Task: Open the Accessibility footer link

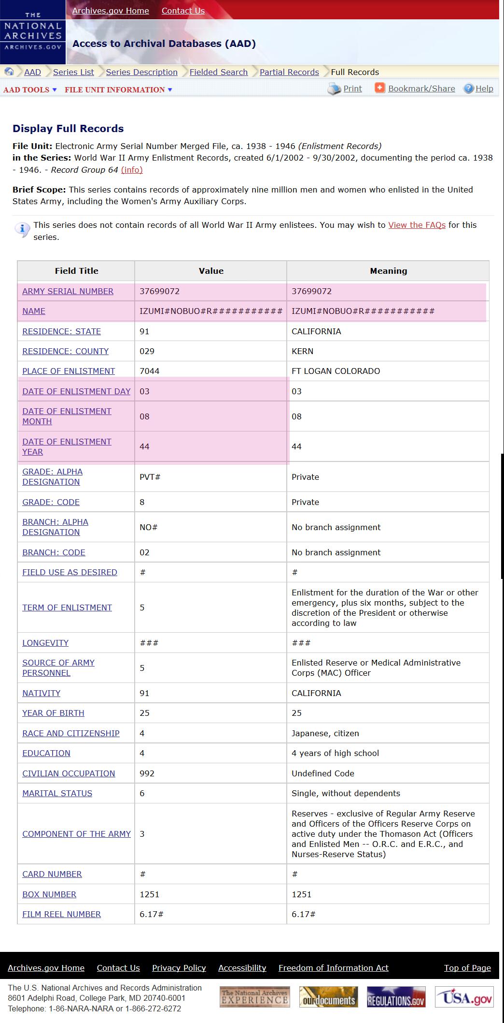Action: coord(242,968)
